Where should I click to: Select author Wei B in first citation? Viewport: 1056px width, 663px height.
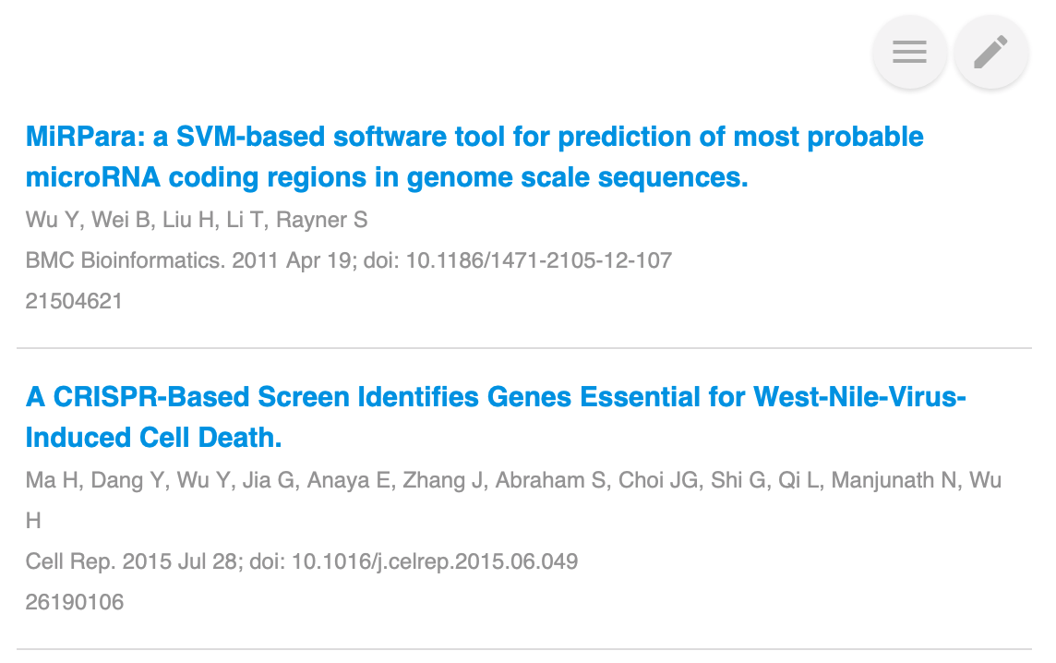coord(121,220)
